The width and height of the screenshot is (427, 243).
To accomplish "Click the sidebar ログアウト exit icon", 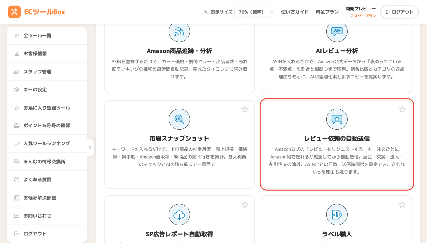I will pos(17,234).
